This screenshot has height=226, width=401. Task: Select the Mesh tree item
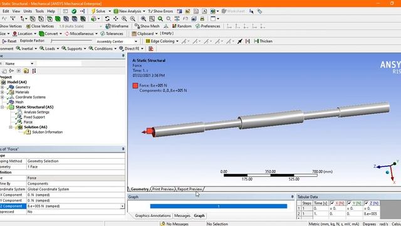pyautogui.click(x=19, y=102)
